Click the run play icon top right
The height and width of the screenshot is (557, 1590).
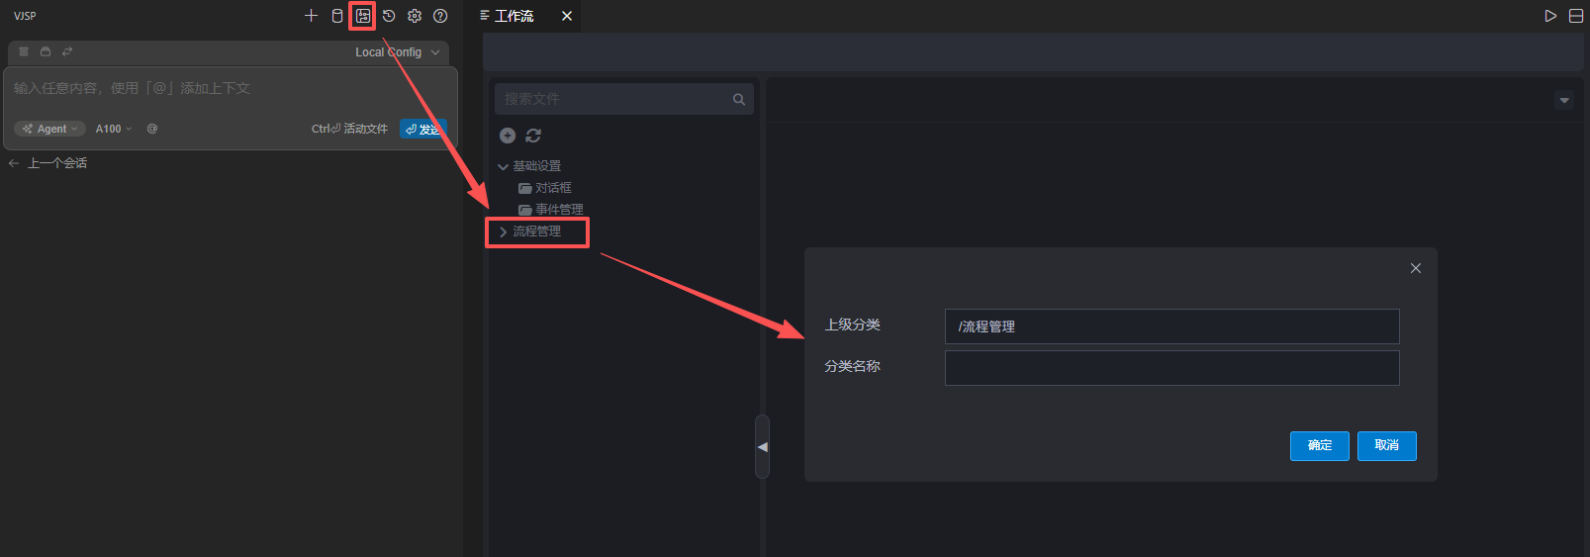[1550, 16]
